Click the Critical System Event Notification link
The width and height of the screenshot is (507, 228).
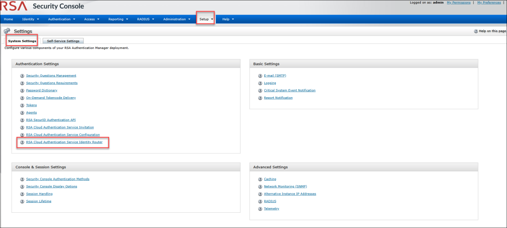pyautogui.click(x=290, y=90)
